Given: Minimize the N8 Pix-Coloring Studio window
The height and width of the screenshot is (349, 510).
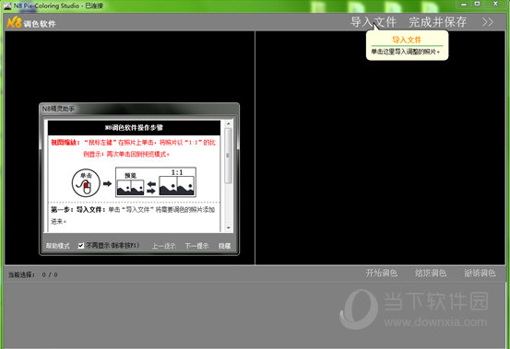Looking at the screenshot, I should click(x=464, y=5).
